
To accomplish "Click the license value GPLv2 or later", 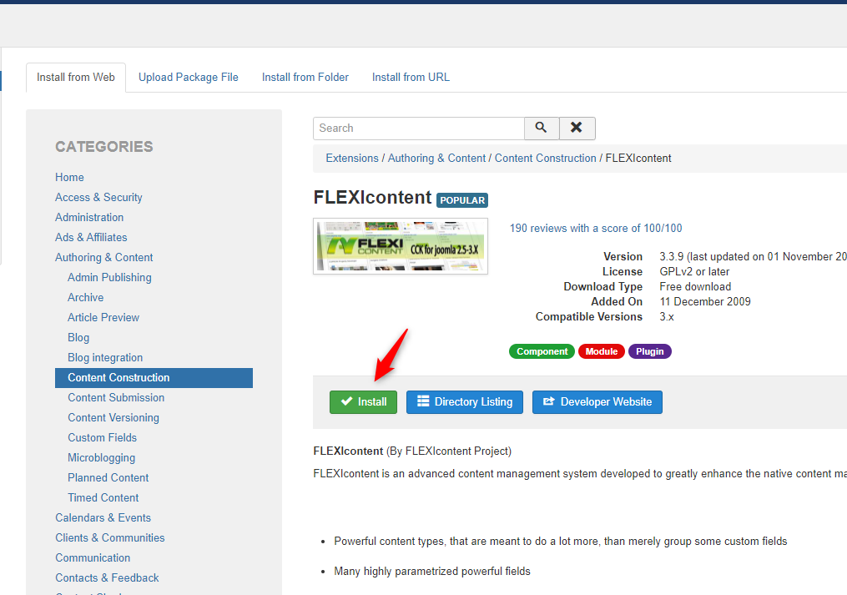I will tap(694, 271).
